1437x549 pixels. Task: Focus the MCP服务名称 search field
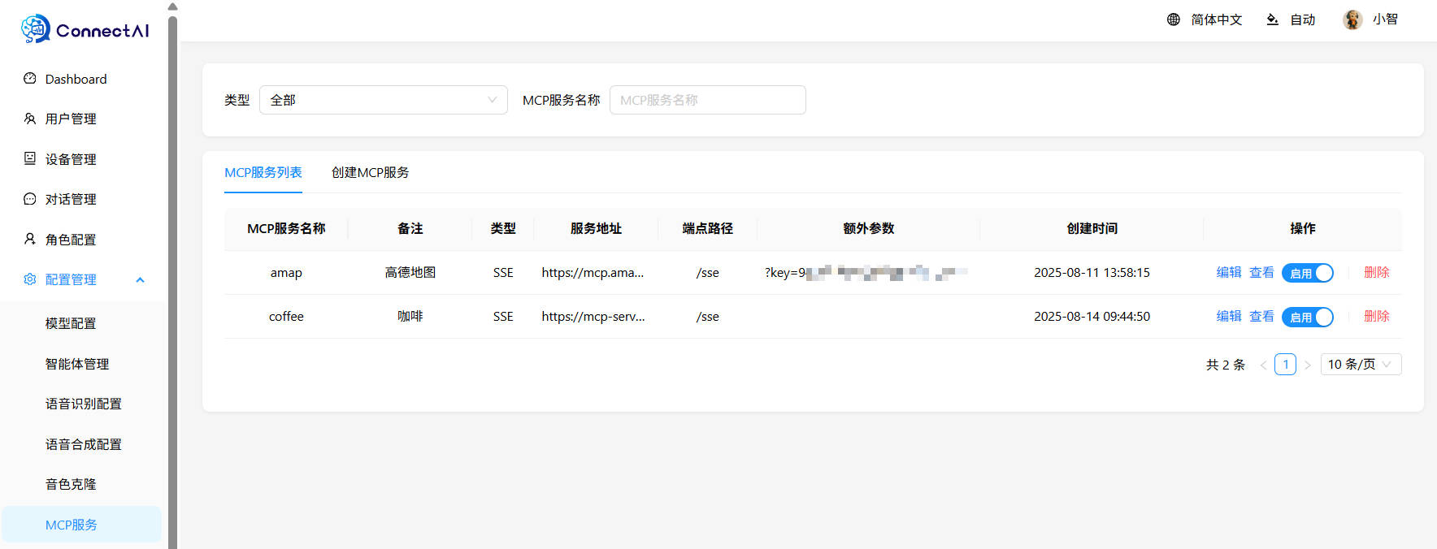708,100
